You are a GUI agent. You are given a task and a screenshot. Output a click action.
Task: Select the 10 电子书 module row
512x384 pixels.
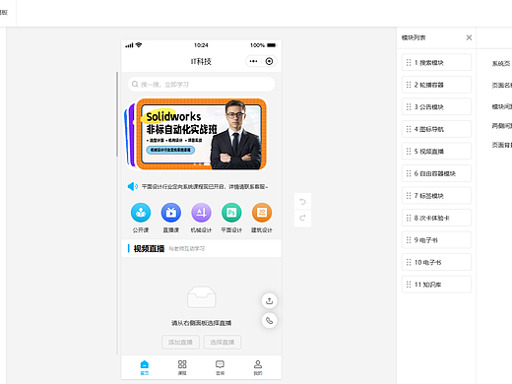tap(436, 262)
